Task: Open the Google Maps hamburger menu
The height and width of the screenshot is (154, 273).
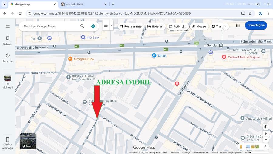Action: [x=8, y=26]
